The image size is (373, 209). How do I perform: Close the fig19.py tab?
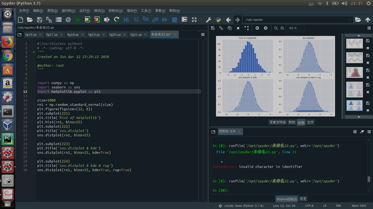point(104,35)
